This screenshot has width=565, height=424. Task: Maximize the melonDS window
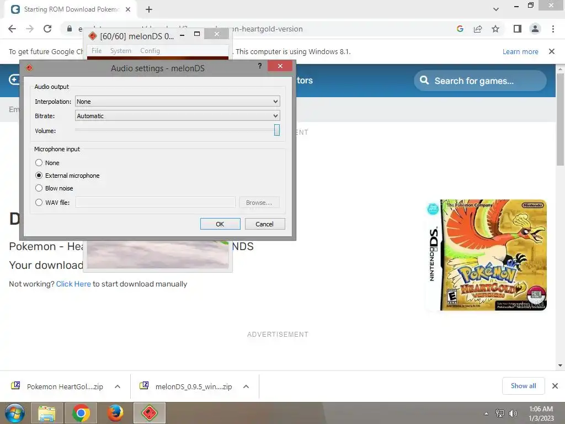tap(197, 34)
